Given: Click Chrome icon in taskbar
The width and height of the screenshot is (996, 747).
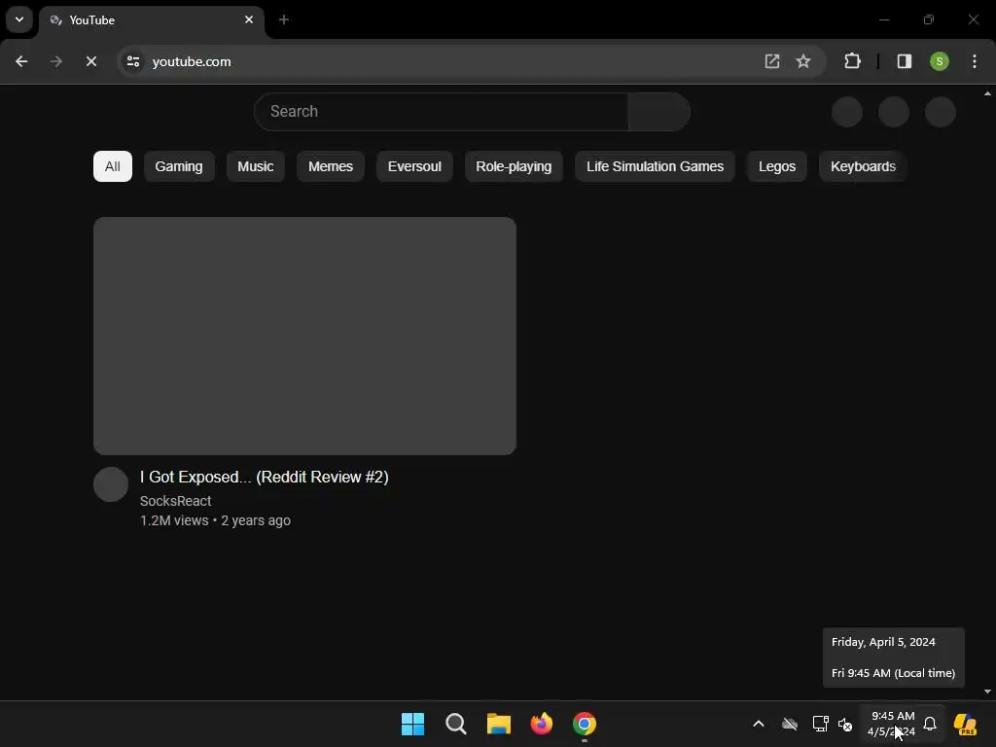Looking at the screenshot, I should coord(585,724).
